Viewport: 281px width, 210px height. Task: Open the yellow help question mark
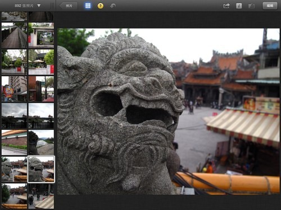pyautogui.click(x=101, y=6)
